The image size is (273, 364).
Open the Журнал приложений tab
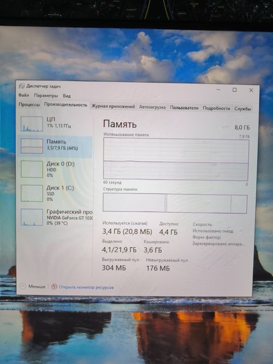(113, 106)
